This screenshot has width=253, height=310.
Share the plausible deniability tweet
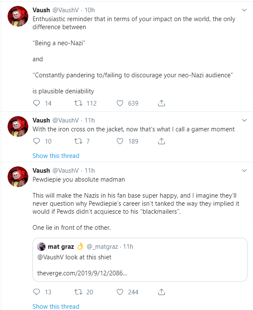(x=161, y=103)
